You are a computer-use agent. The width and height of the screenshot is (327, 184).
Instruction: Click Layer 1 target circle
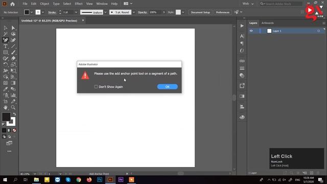pyautogui.click(x=318, y=31)
